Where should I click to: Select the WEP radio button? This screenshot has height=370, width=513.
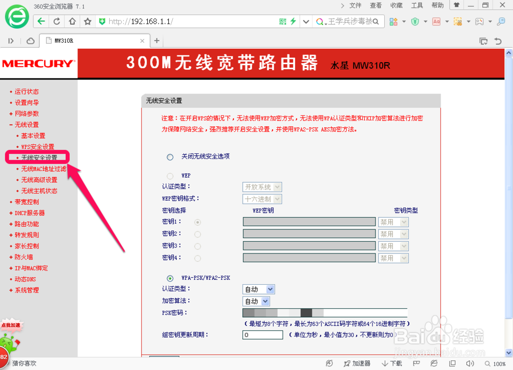[170, 176]
